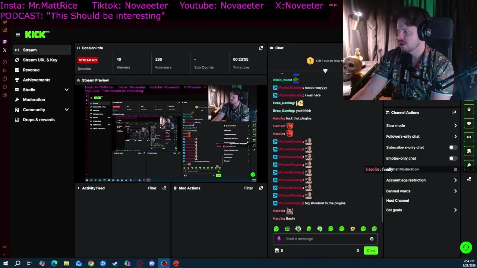Click Harolin on the plugins message

pyautogui.click(x=279, y=118)
